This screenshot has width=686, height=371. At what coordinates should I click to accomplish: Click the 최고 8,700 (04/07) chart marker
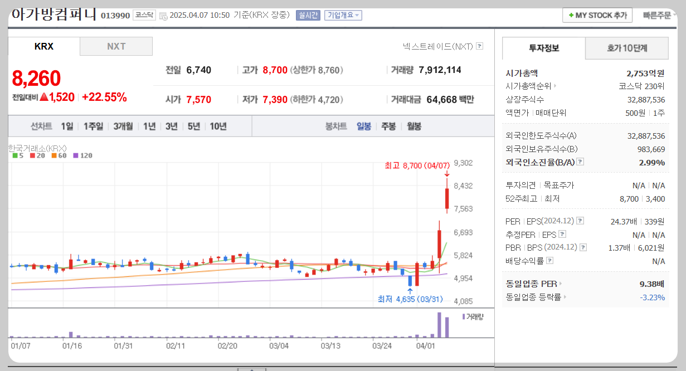click(417, 165)
